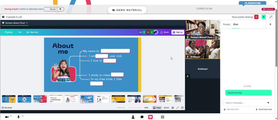Click collaborator avatar U
The width and height of the screenshot is (278, 120).
[148, 32]
